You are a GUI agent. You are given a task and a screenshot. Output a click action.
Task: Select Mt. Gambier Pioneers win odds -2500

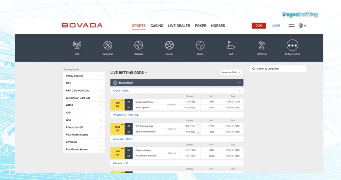[211, 156]
